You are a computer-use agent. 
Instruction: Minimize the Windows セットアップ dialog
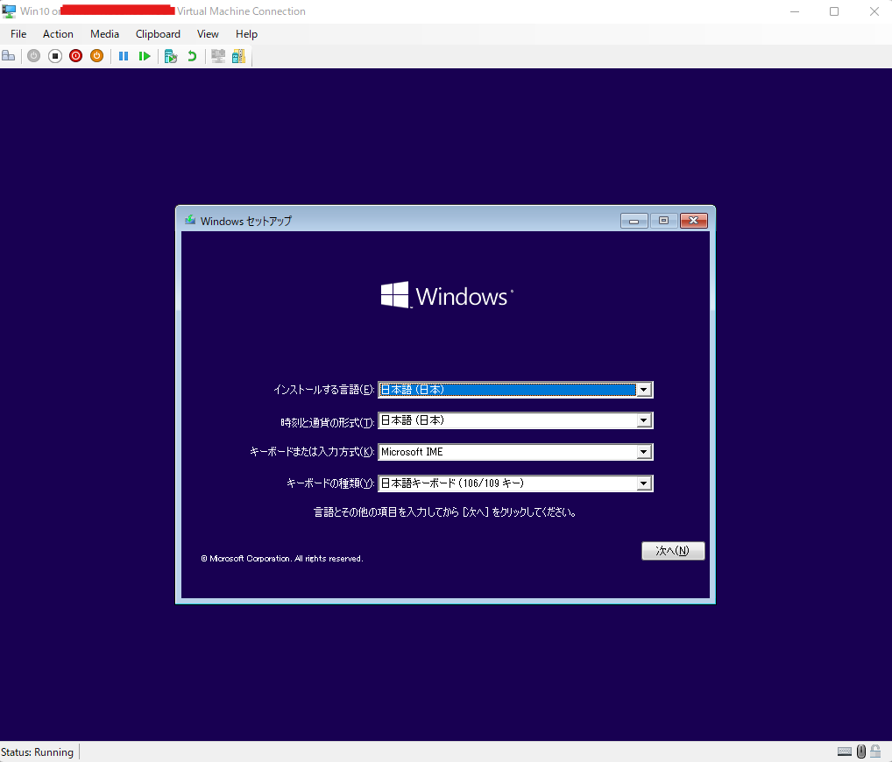click(634, 221)
